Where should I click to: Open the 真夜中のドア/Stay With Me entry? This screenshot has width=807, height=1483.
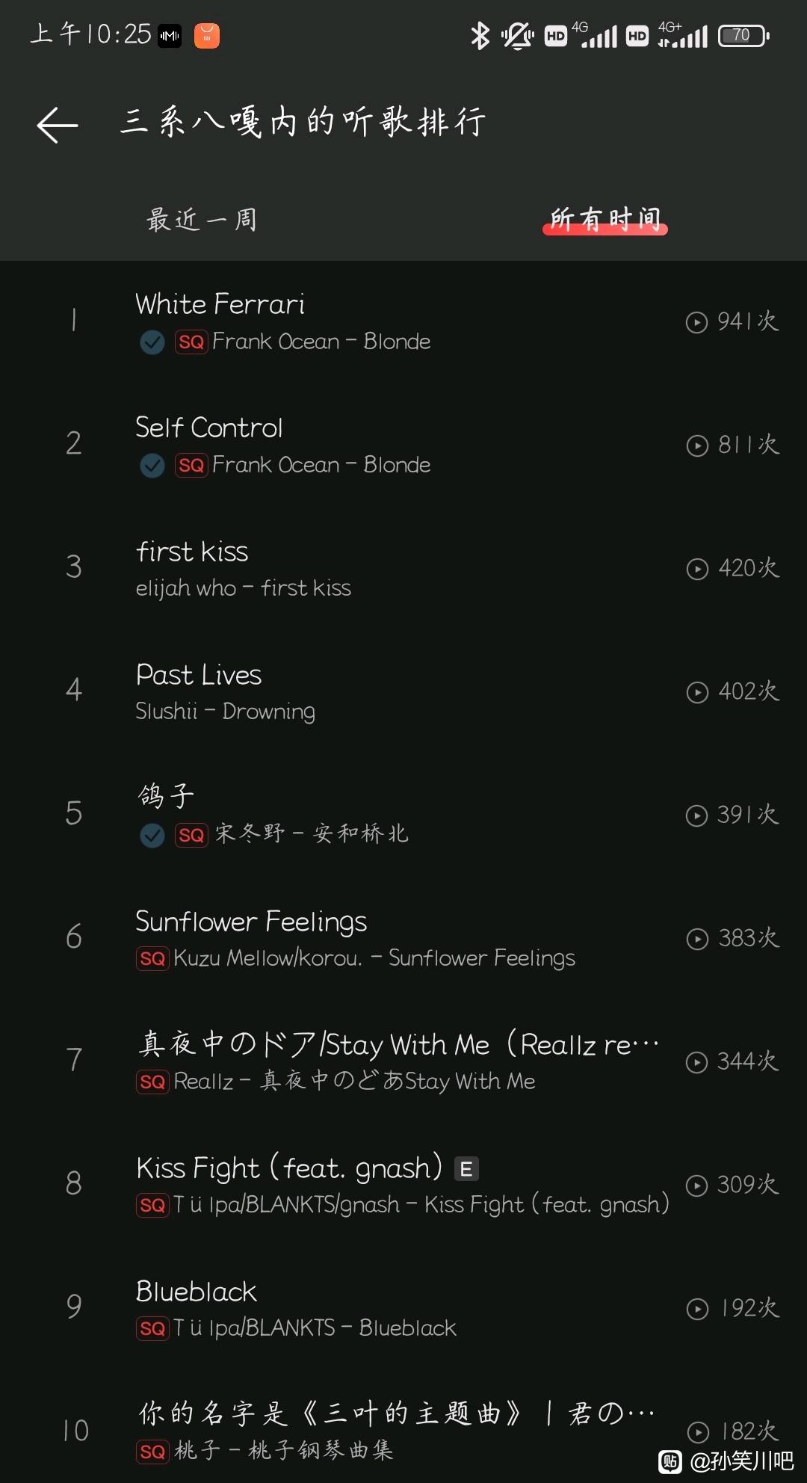click(x=403, y=1062)
